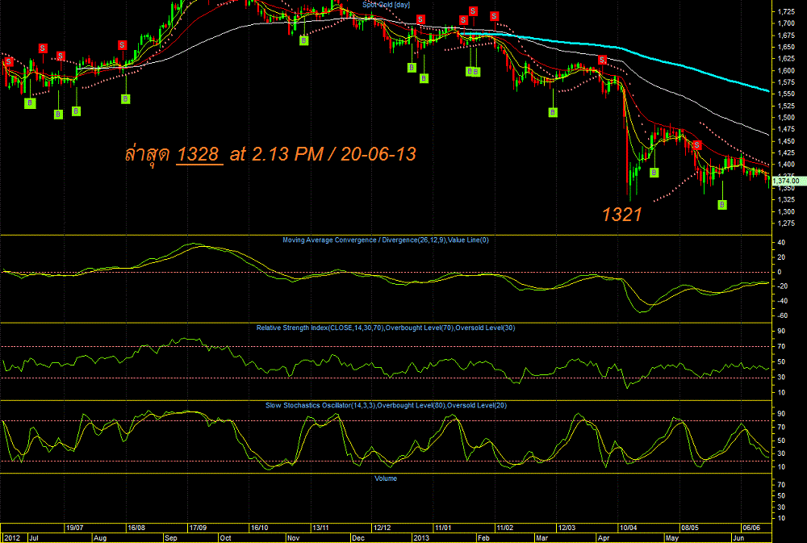Click the 19/07 date label on the time axis
807x543 pixels.
[74, 528]
